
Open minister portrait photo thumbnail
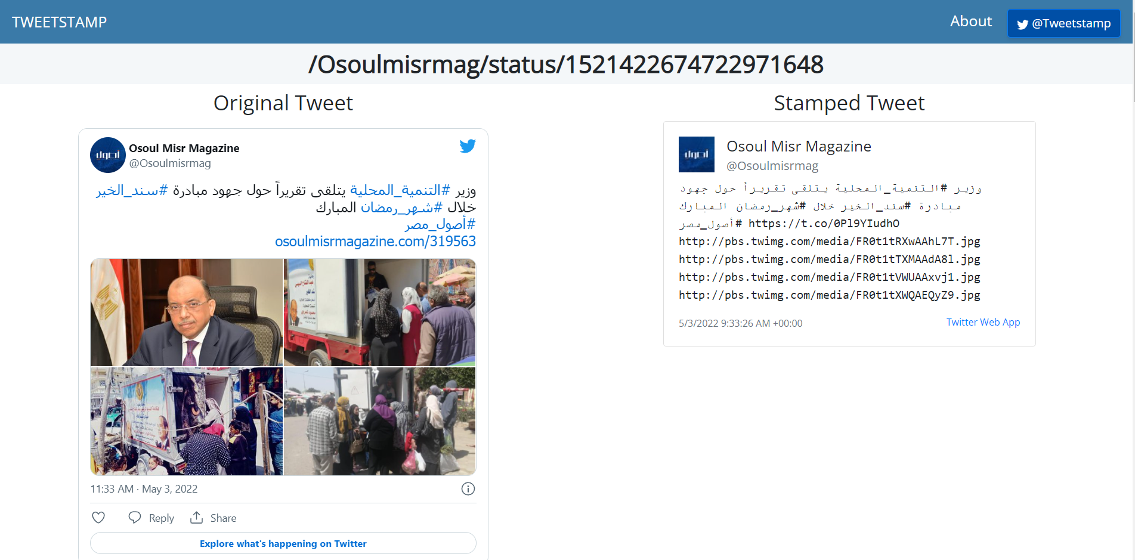click(187, 313)
